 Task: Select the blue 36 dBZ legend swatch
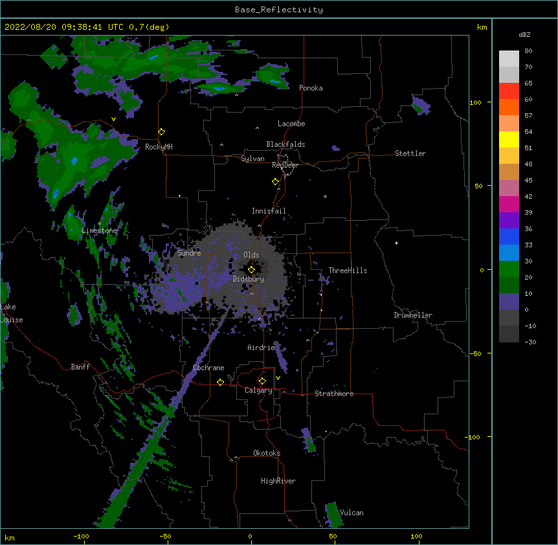pos(509,236)
